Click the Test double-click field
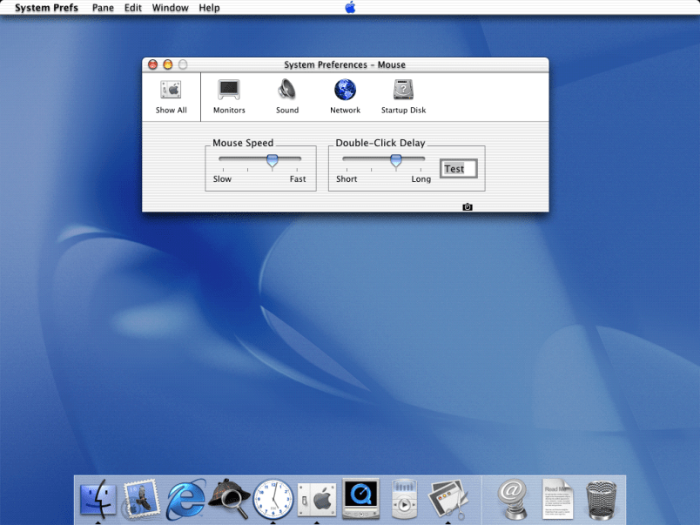 click(459, 169)
